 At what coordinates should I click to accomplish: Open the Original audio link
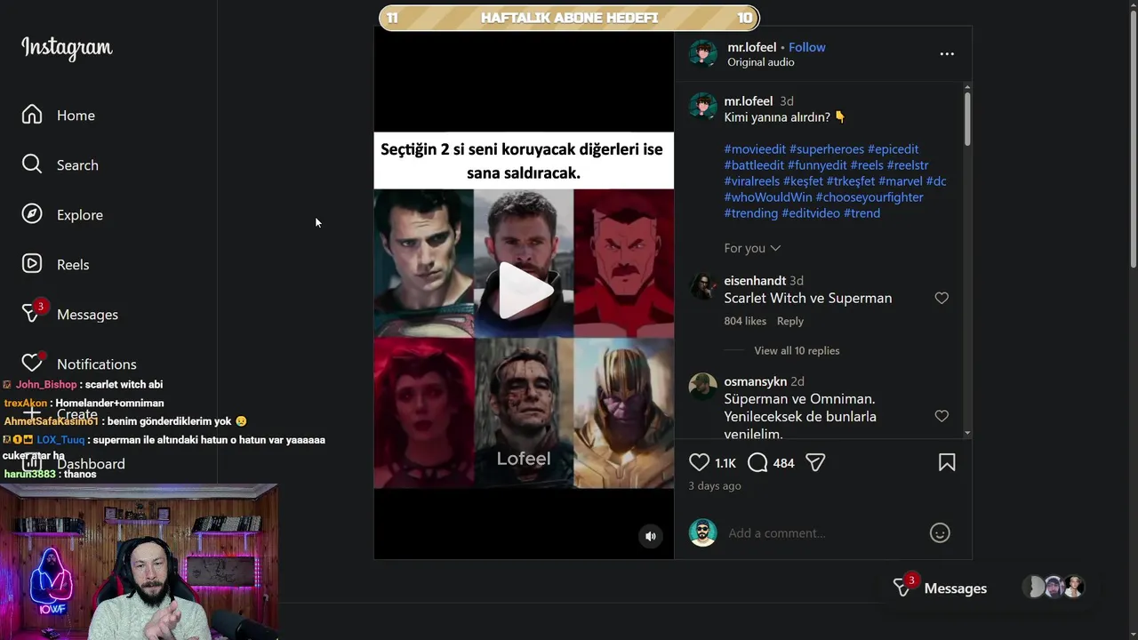(x=760, y=62)
